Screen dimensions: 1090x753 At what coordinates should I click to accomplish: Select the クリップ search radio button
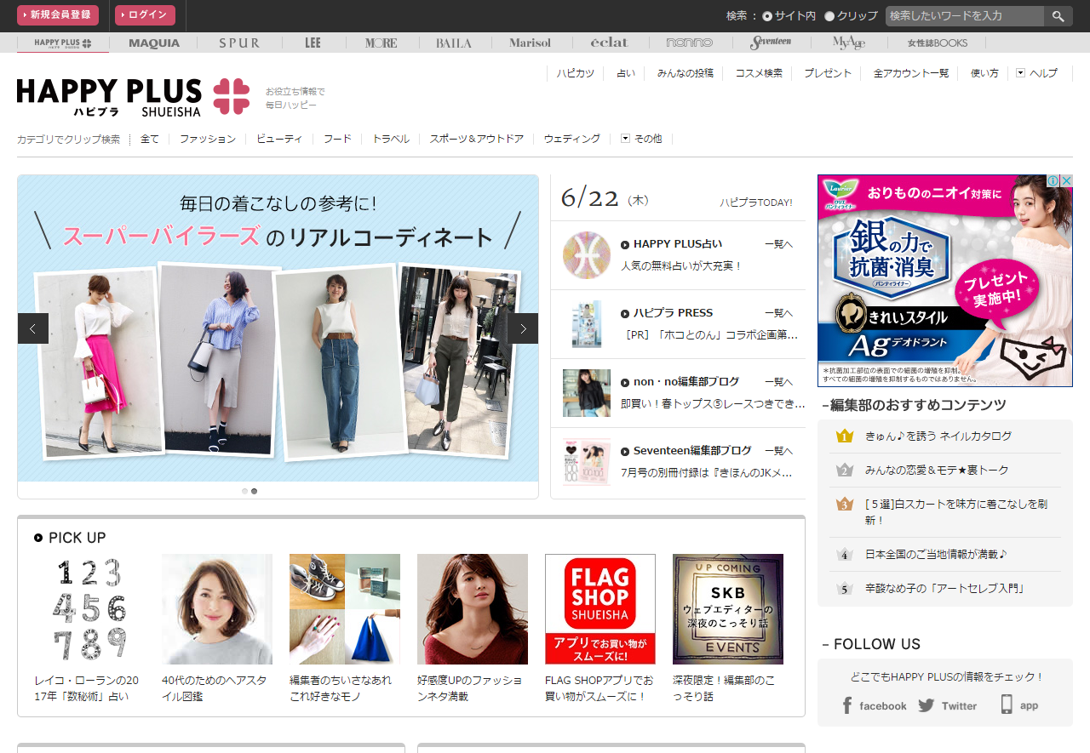point(829,16)
